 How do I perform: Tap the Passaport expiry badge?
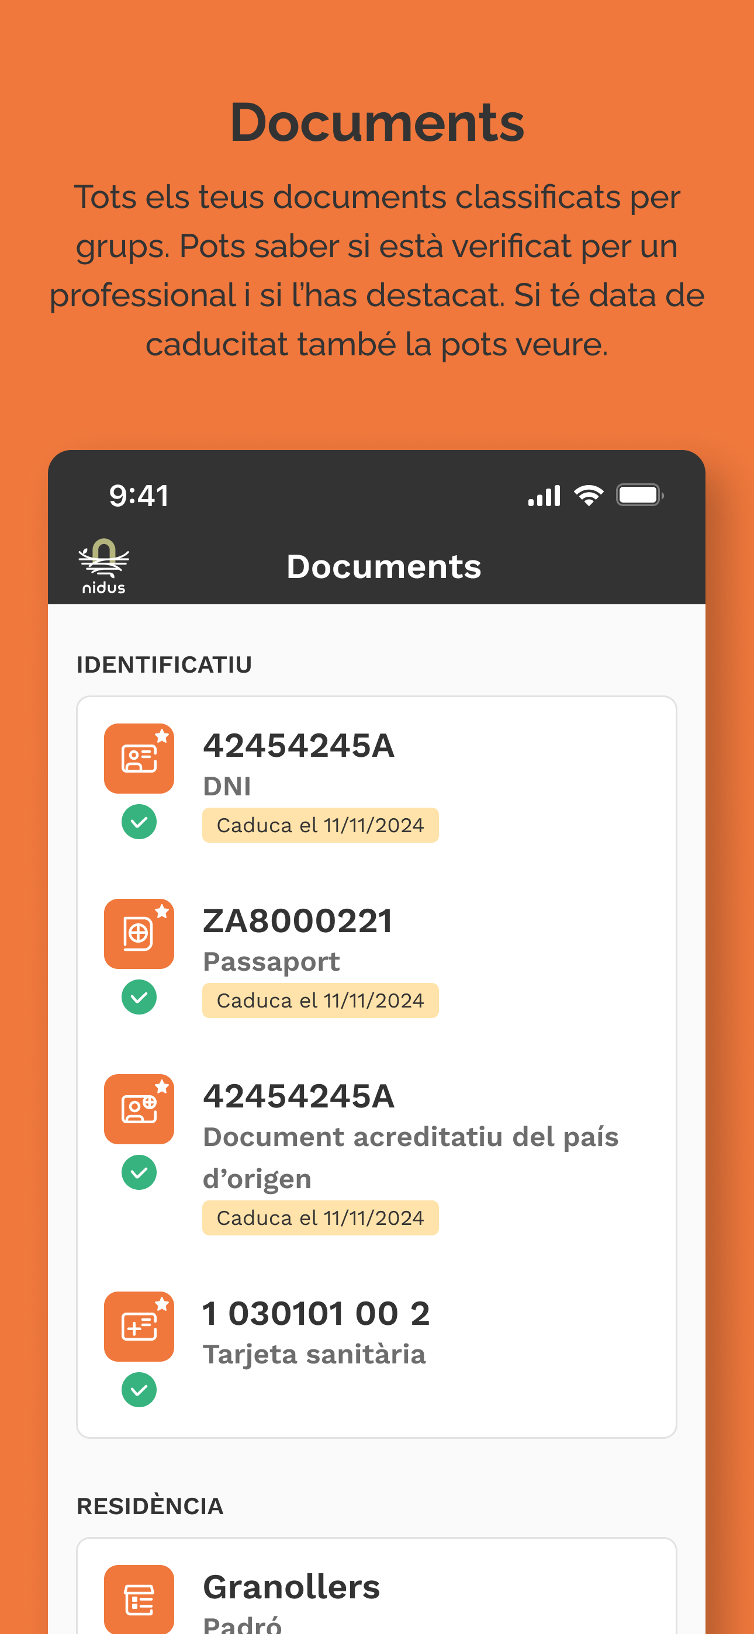tap(320, 1001)
